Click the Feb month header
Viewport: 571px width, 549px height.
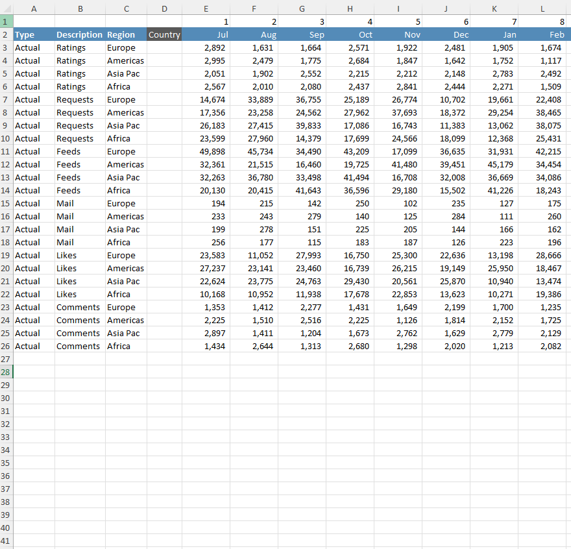[x=542, y=34]
